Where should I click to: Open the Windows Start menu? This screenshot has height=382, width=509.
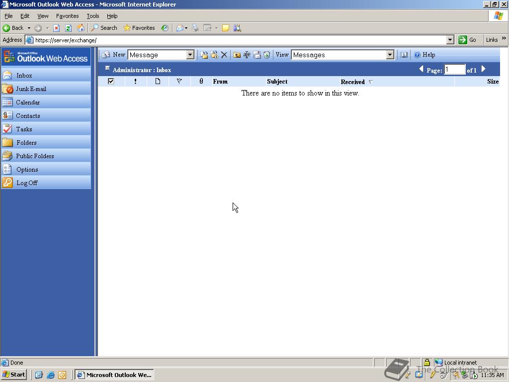point(13,375)
